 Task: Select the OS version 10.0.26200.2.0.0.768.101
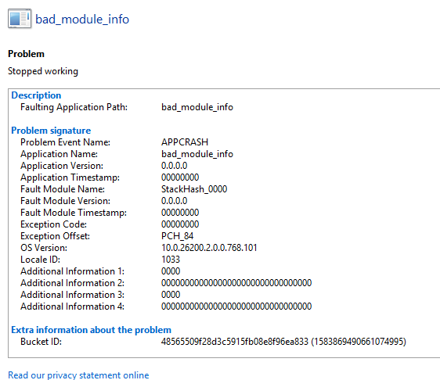pos(209,248)
